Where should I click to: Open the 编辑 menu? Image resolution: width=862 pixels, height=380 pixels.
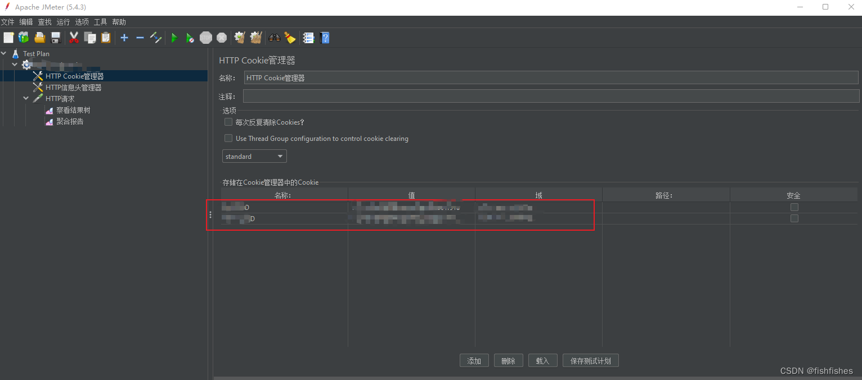pos(26,22)
